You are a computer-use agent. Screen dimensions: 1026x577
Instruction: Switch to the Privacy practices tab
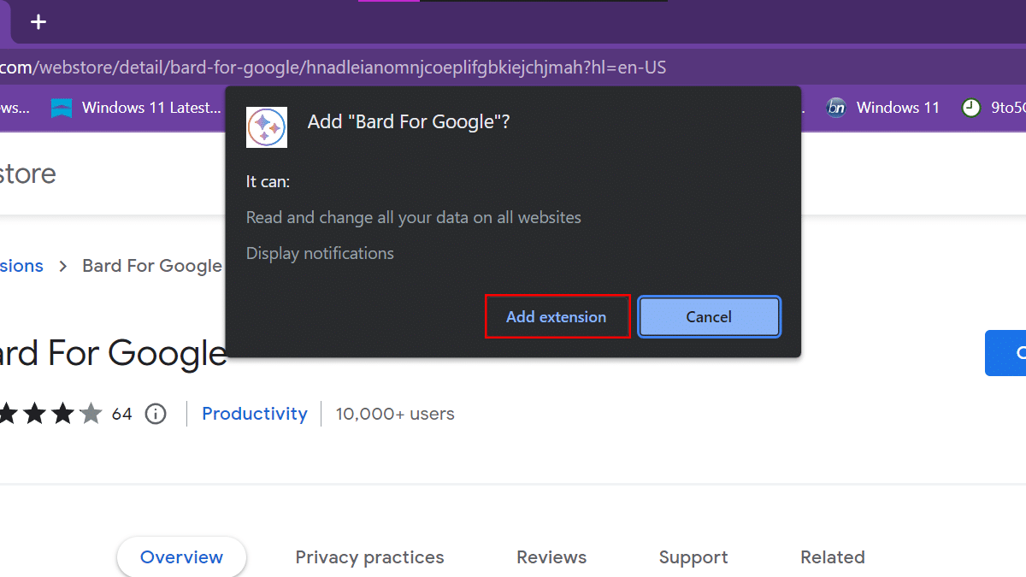(369, 557)
